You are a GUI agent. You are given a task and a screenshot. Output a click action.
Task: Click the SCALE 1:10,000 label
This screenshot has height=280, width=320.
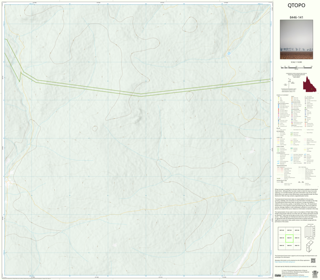pos(296,62)
